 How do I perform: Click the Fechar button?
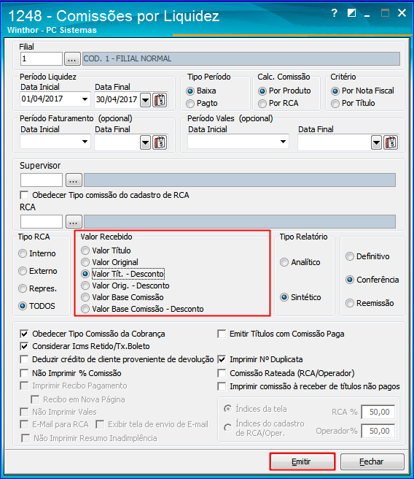(372, 461)
